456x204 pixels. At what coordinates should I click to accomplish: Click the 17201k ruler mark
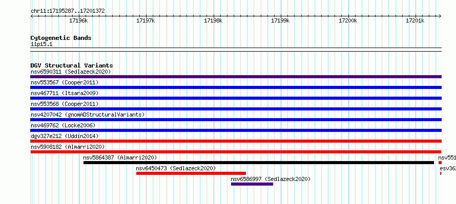click(415, 20)
